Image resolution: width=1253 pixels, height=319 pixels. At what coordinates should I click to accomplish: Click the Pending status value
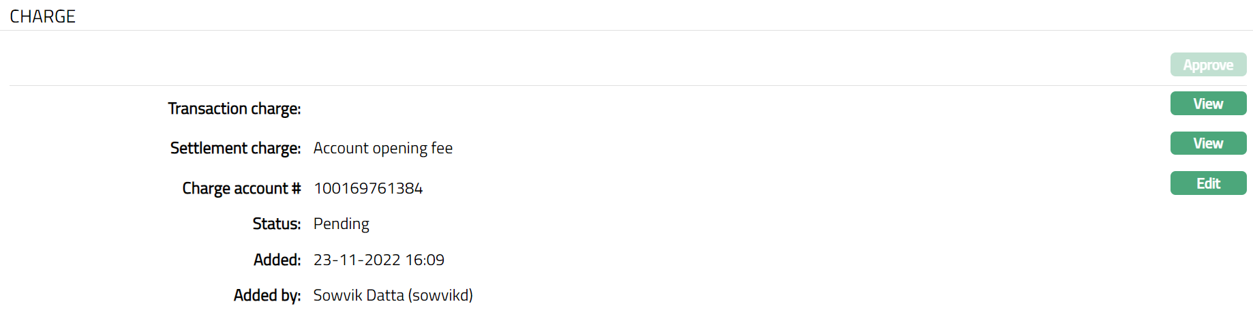[x=341, y=224]
